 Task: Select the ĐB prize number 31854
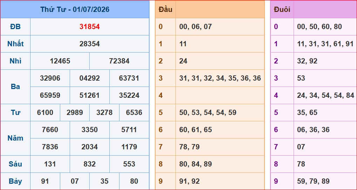pyautogui.click(x=89, y=27)
